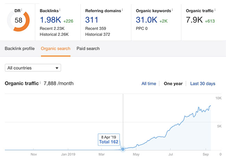Click info icon beside Backlinks heading
This screenshot has height=160, width=226.
pos(60,10)
